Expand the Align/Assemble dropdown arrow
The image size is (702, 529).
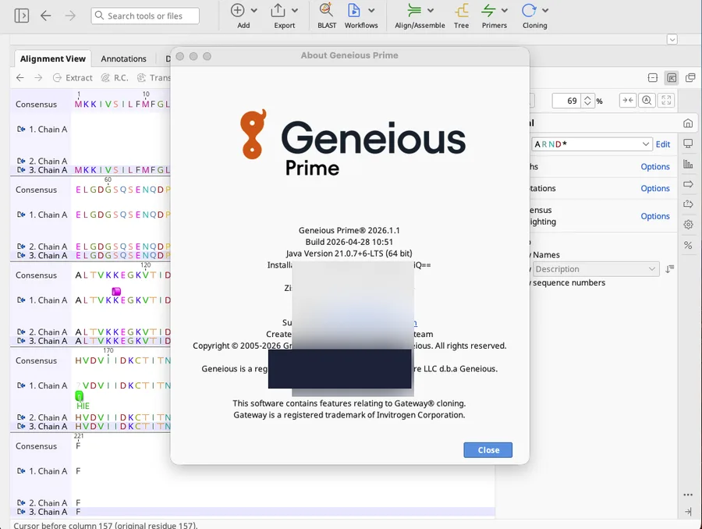pyautogui.click(x=431, y=10)
